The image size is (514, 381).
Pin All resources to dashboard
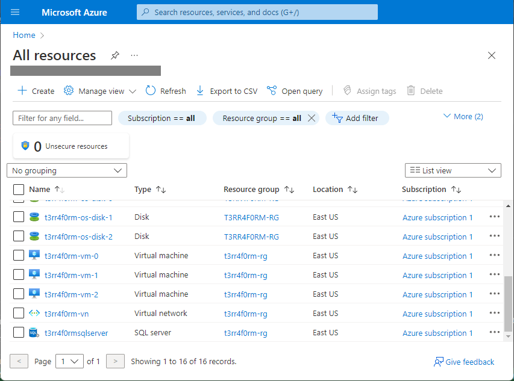114,55
